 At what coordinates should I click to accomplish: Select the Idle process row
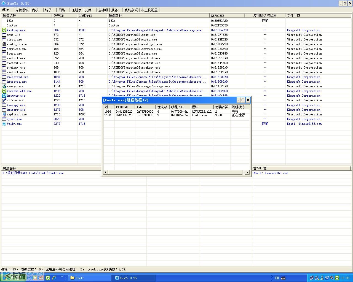tap(176, 21)
